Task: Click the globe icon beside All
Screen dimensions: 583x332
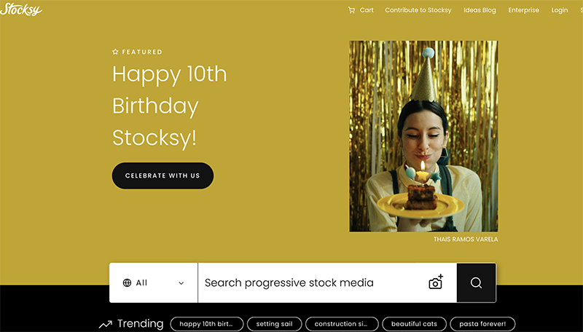Action: 127,283
